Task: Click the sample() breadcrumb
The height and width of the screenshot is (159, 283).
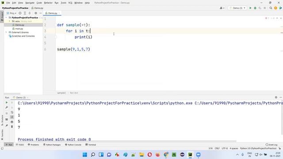Action: pos(61,93)
